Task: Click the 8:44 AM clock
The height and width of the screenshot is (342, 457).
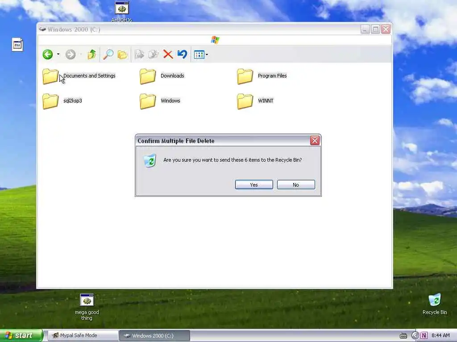Action: (440, 336)
